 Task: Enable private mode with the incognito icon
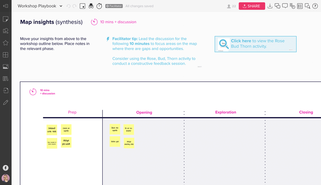point(91,6)
